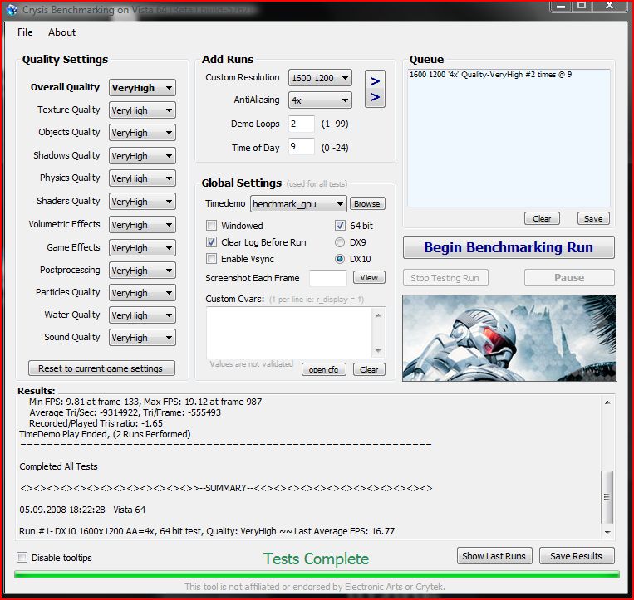Uncheck Clear Log Before Run

coord(211,241)
